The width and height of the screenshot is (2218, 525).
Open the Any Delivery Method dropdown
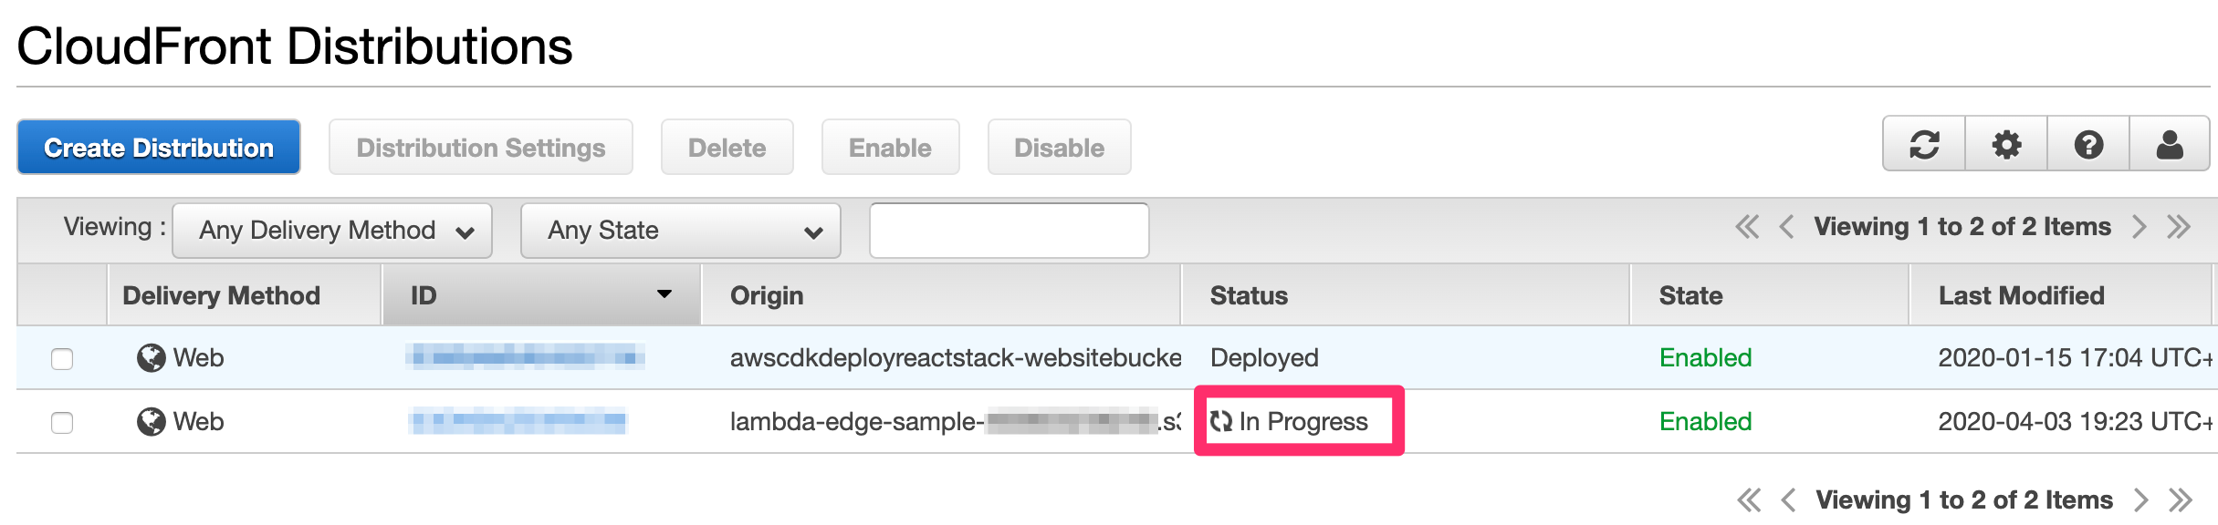[330, 230]
